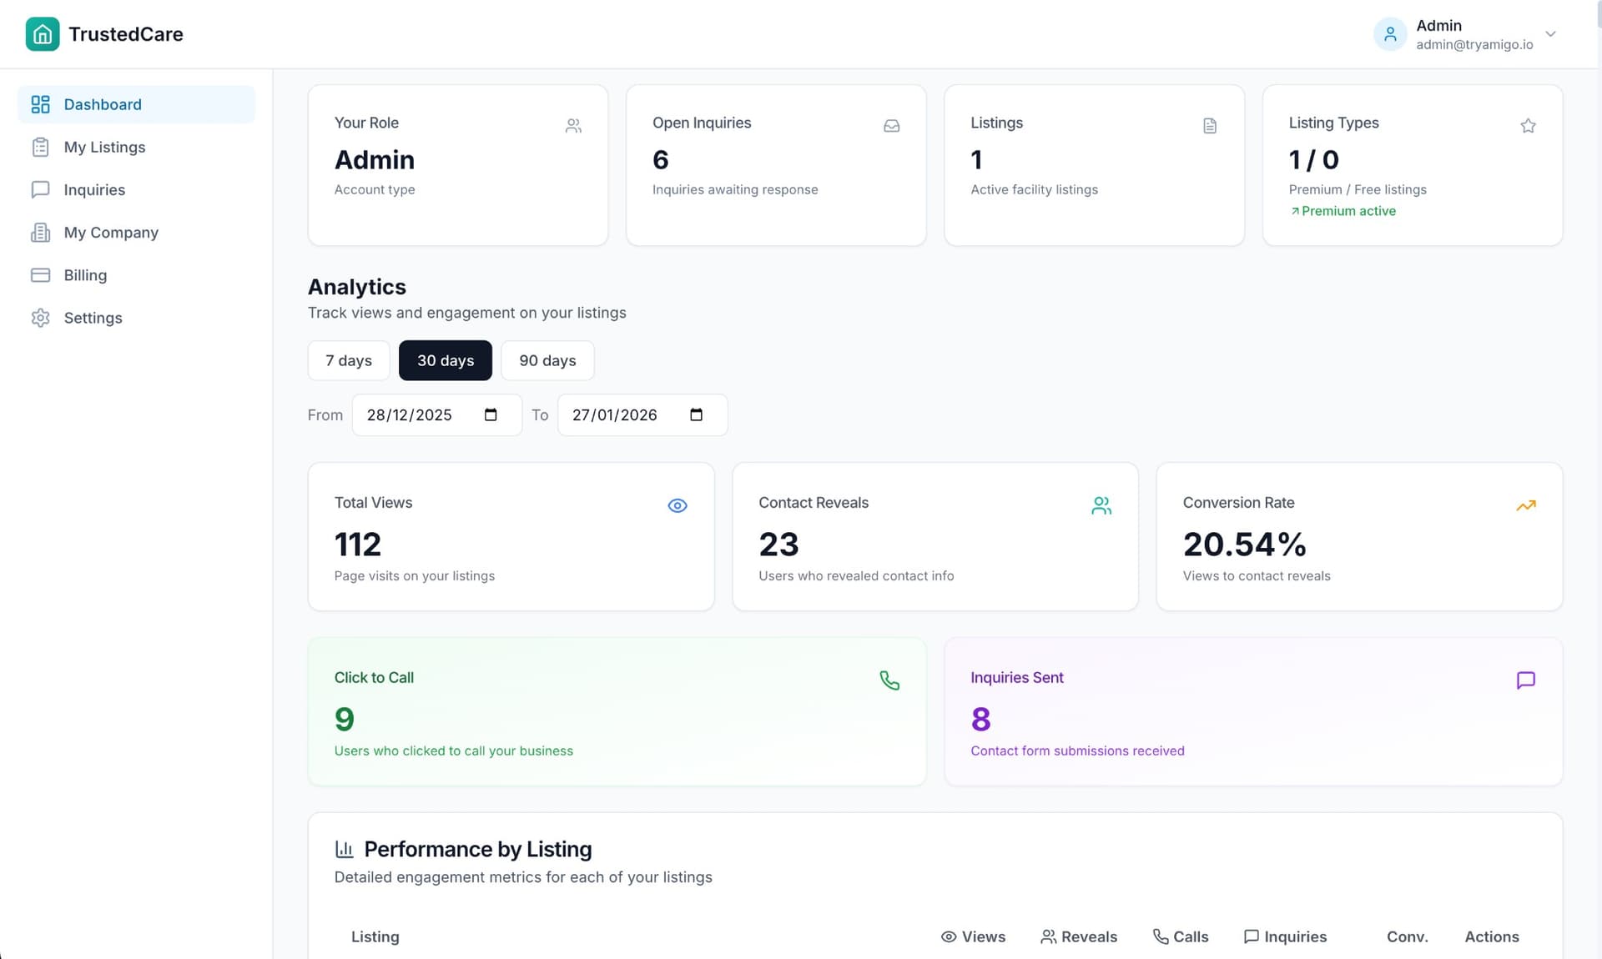Select the credit card icon for Billing
Screen dimensions: 1602x959
coord(42,274)
